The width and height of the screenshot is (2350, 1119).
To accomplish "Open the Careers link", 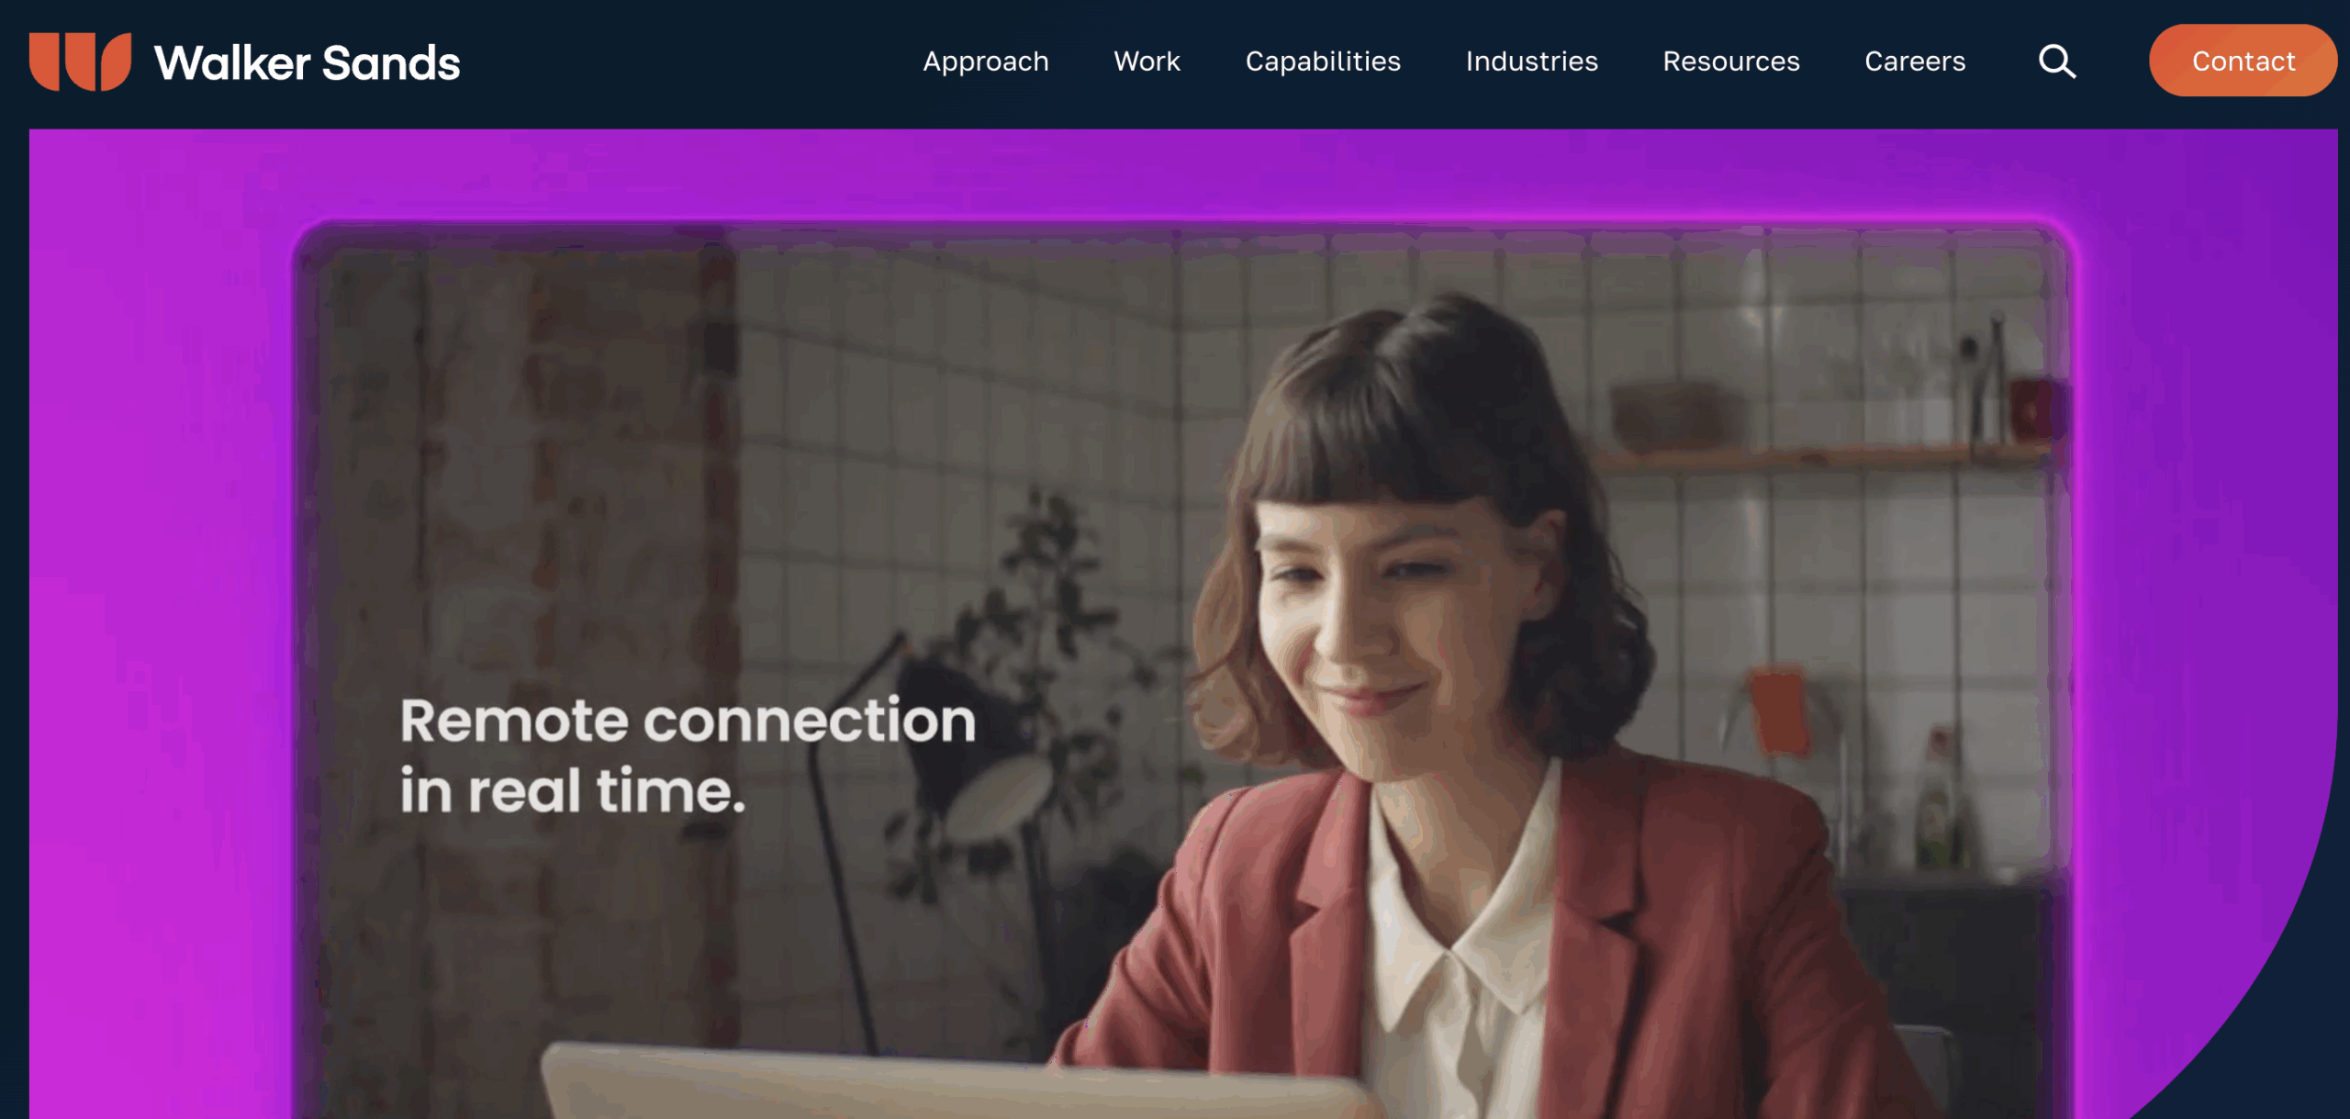I will tap(1915, 61).
